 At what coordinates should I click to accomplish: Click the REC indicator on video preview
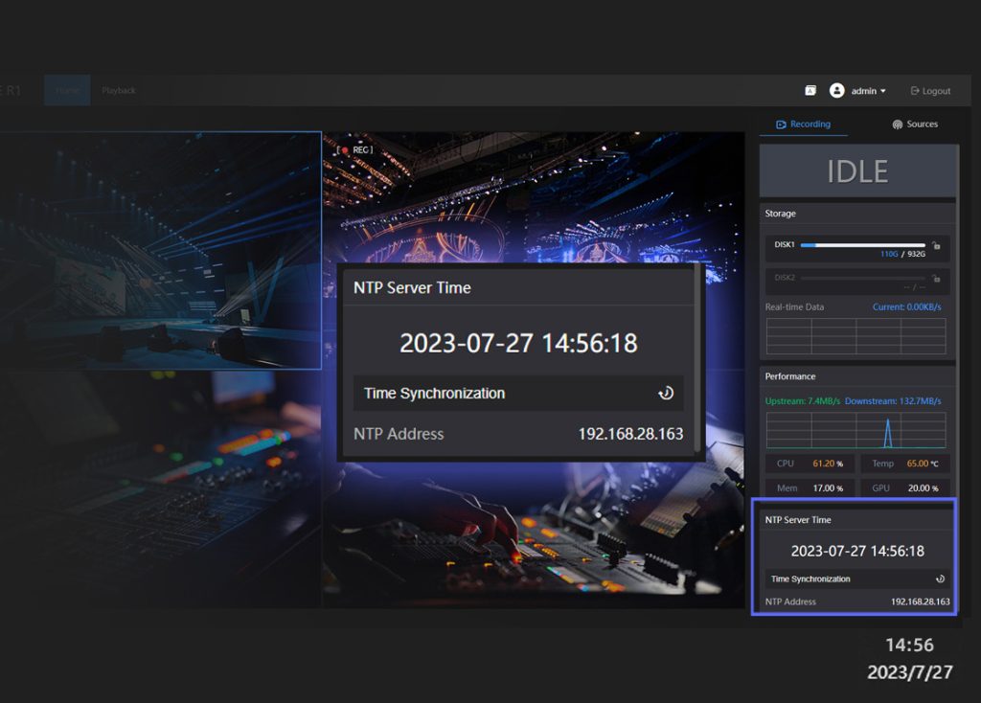click(x=355, y=150)
